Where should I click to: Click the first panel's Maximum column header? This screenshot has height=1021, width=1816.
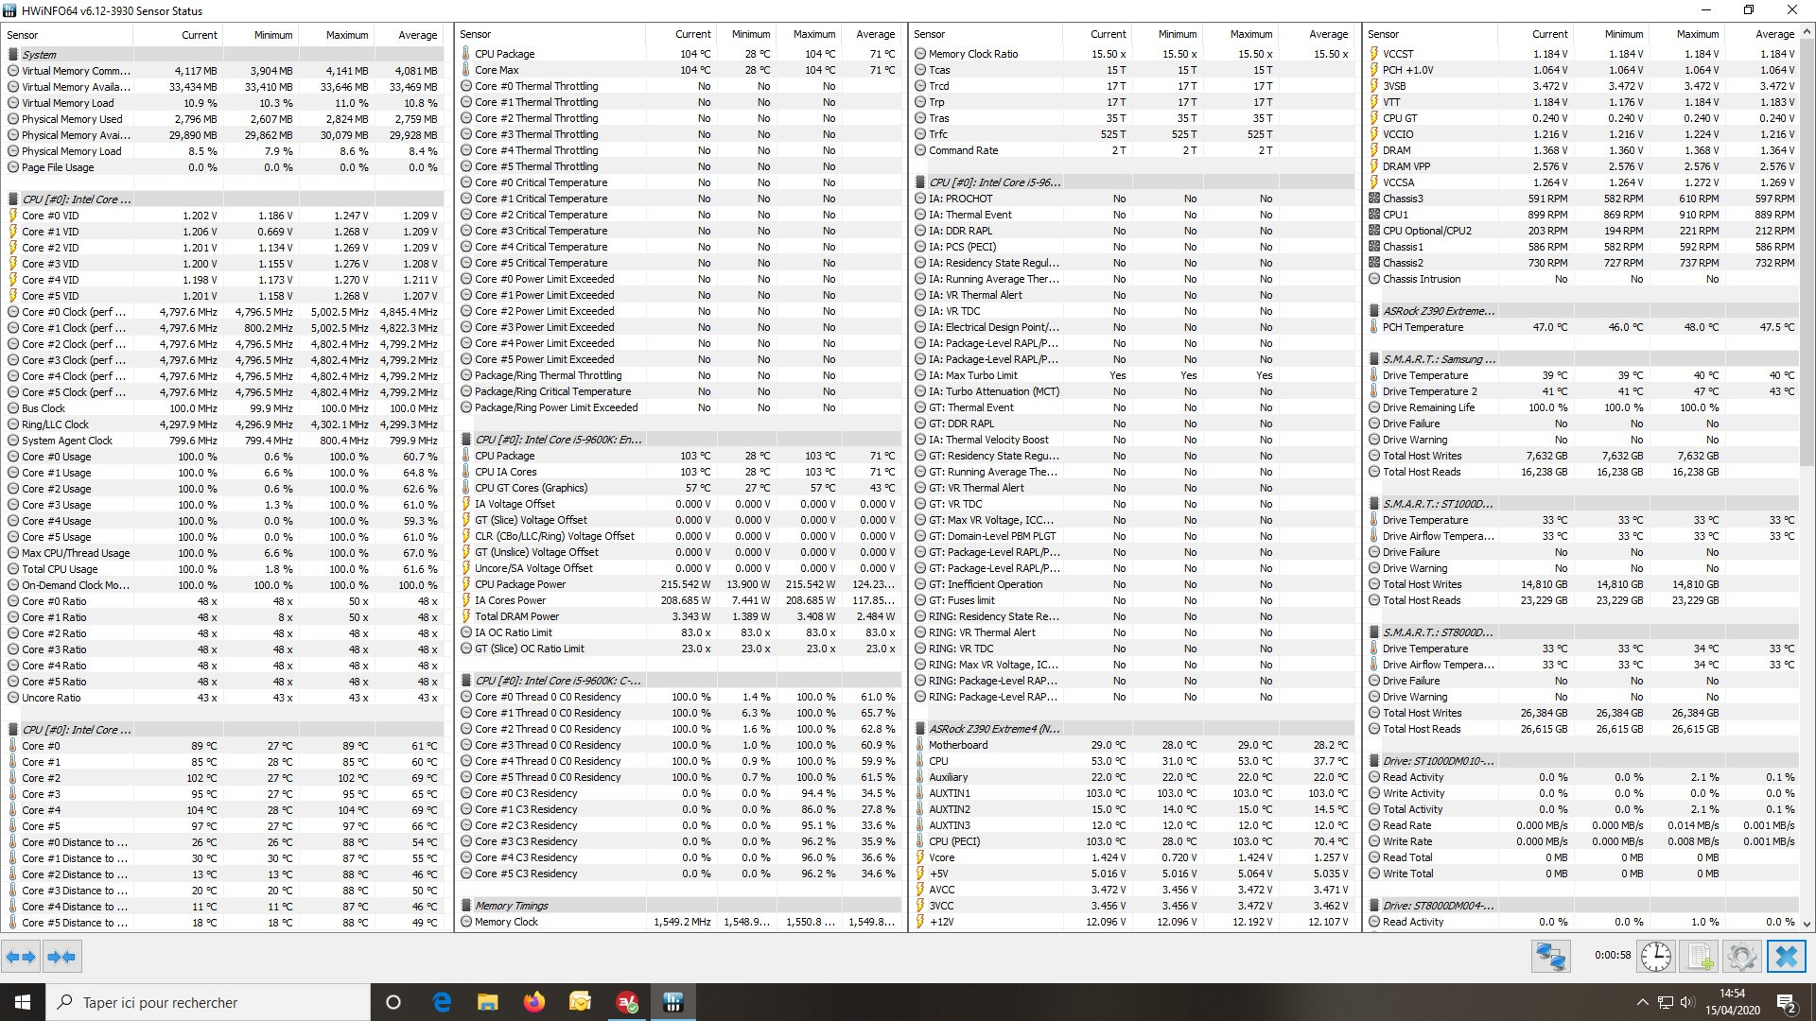(346, 35)
